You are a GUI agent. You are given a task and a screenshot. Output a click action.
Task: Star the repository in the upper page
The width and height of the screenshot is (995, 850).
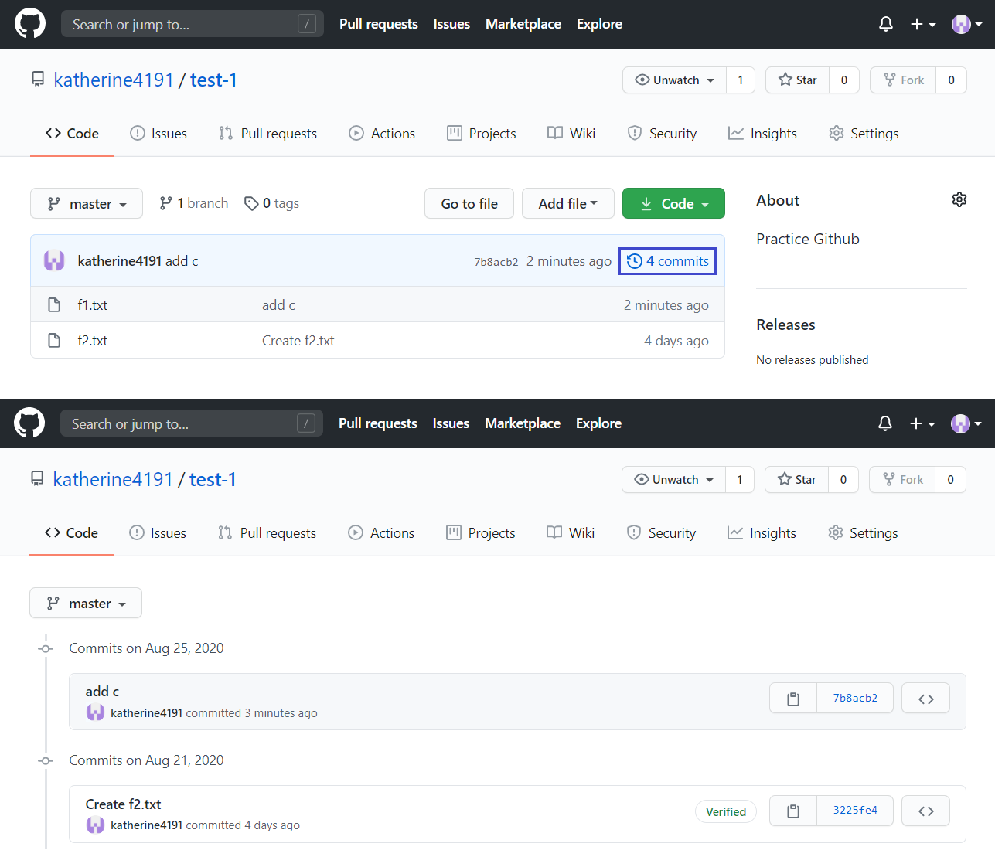pos(797,80)
